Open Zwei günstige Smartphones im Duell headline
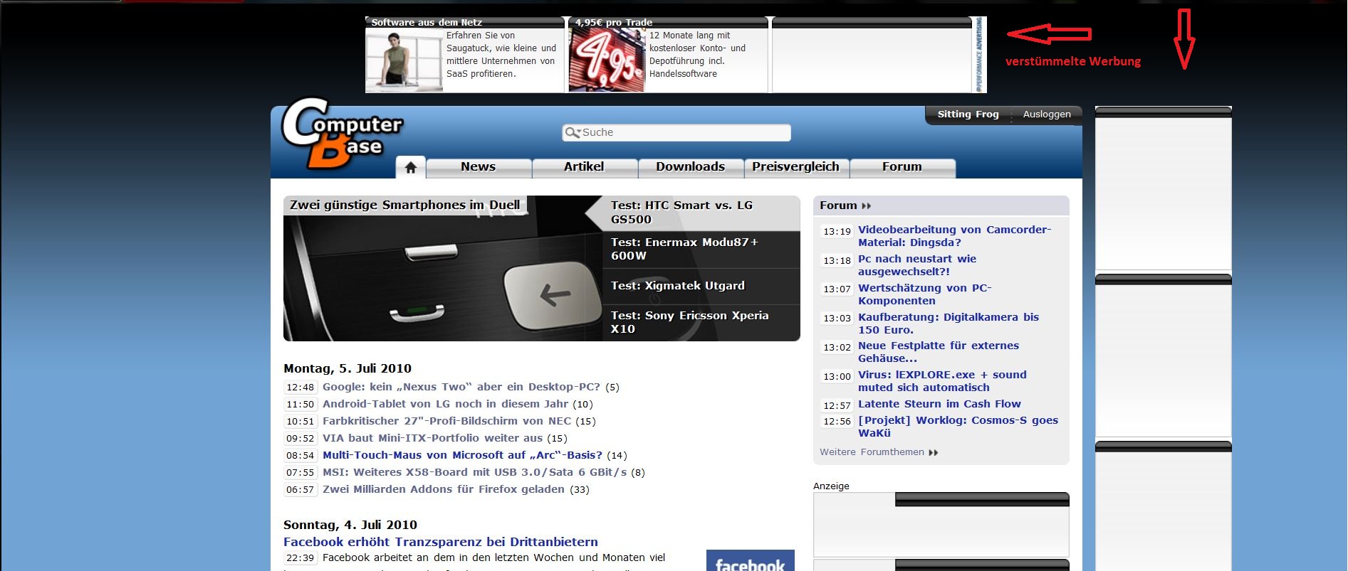Viewport: 1348px width, 571px height. (405, 206)
